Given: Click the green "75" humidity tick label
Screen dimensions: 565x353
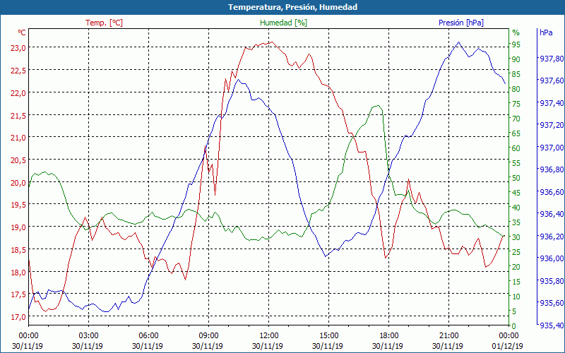Looking at the screenshot, I should 516,104.
